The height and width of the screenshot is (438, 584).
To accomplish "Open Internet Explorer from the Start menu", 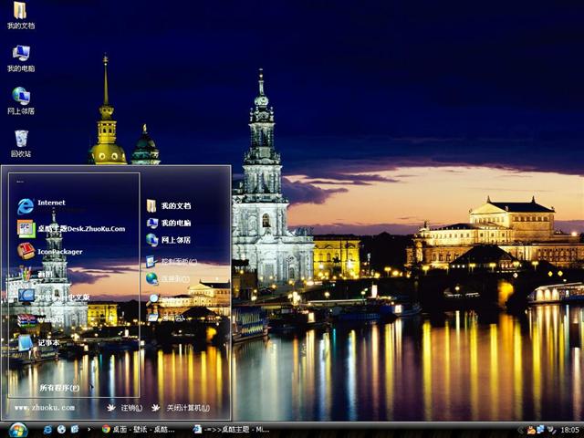I will pos(42,206).
